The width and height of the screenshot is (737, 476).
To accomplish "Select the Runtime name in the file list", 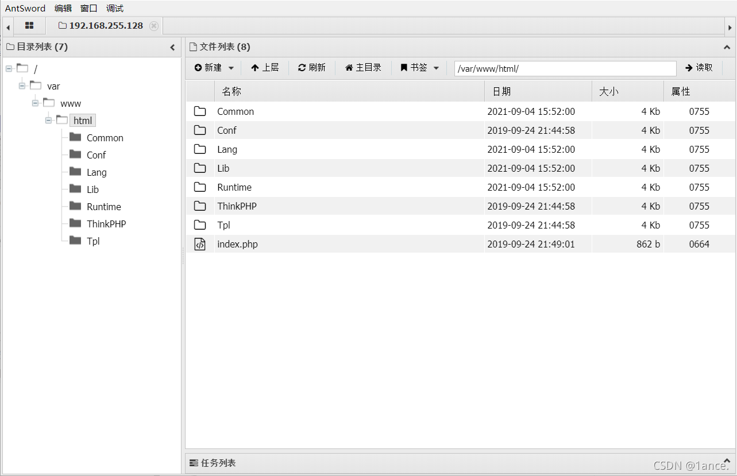I will 234,187.
